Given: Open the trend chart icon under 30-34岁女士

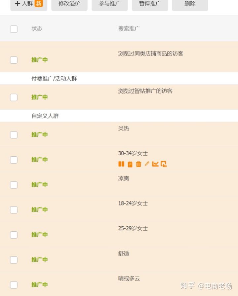Looking at the screenshot, I should [x=155, y=164].
